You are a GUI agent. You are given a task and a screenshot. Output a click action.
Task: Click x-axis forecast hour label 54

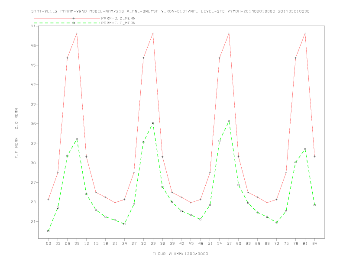click(x=220, y=243)
